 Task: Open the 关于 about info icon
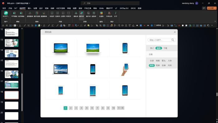tap(116, 14)
